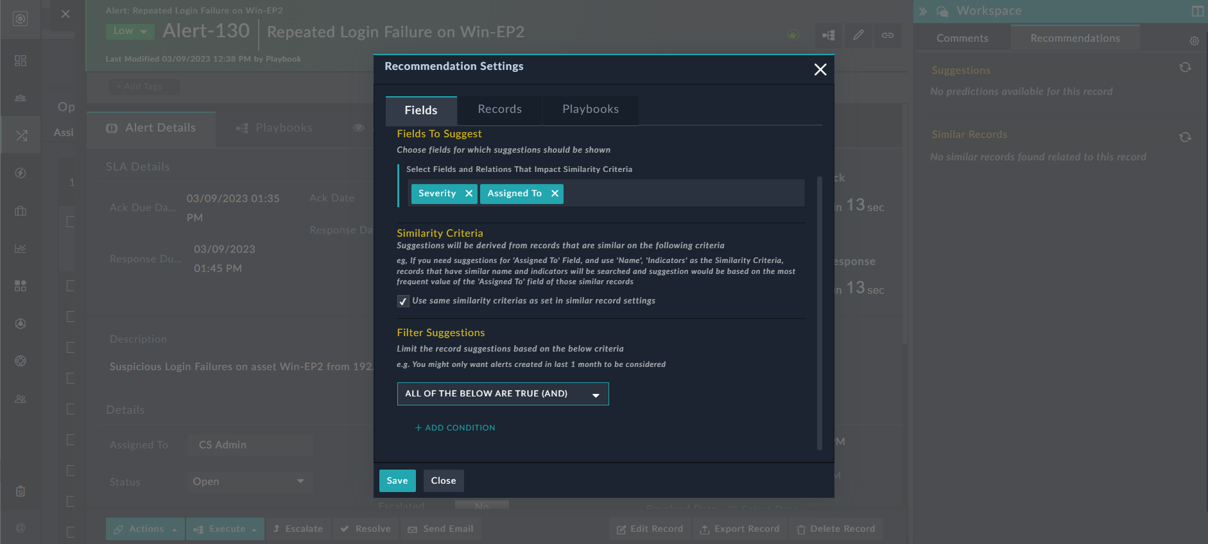Click Export Record button

pos(740,529)
